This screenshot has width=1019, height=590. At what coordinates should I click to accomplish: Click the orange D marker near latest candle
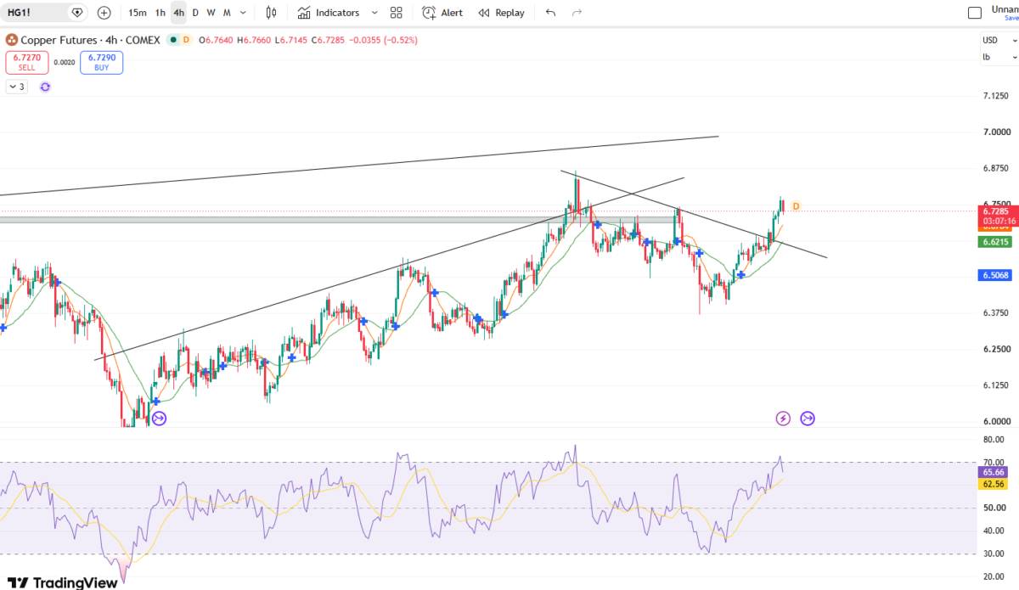click(796, 206)
